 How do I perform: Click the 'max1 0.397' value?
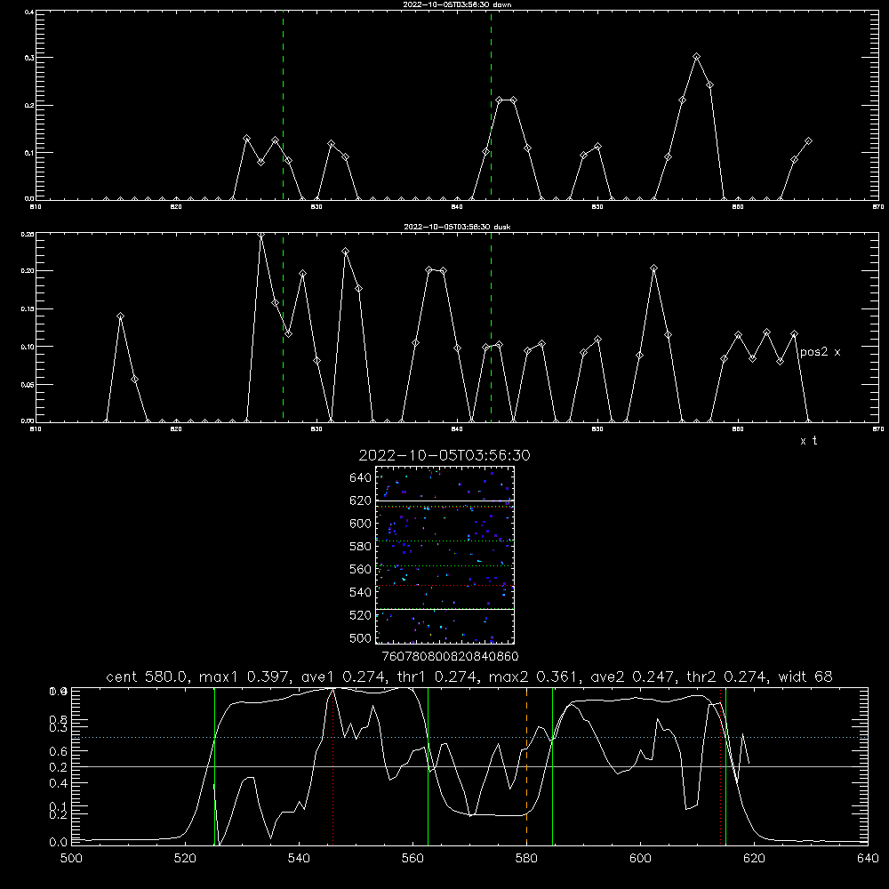[x=243, y=677]
